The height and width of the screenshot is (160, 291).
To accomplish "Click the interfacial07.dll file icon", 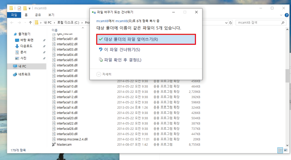I will coord(54,71).
